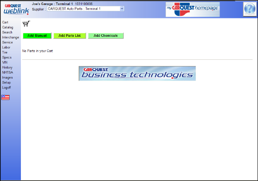Screen dimensions: 258x181
Task: Click the 'Joe's Garage : Terminal 1' header text
Action: pos(52,4)
